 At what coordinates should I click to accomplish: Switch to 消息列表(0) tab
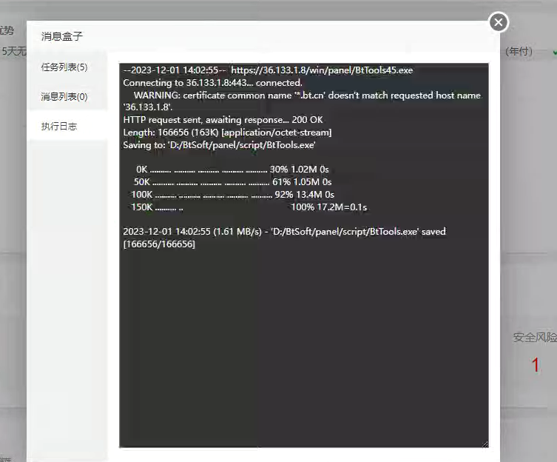click(x=64, y=97)
